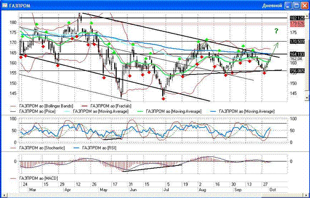The width and height of the screenshot is (310, 198).
Task: Click the Jul month label on time axis
Action: pos(165,190)
